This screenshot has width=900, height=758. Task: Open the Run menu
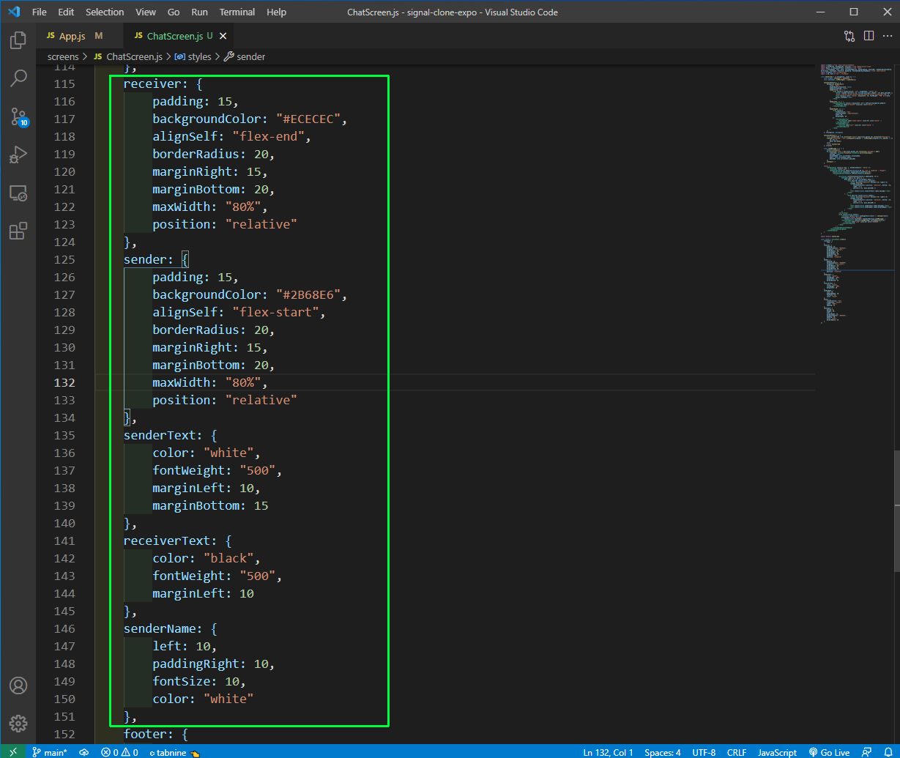tap(199, 12)
